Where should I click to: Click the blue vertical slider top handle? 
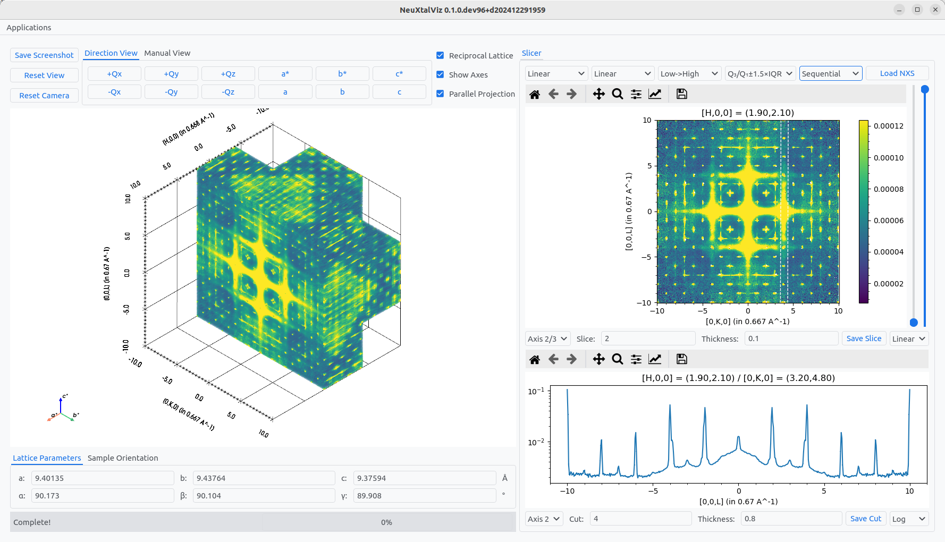pyautogui.click(x=925, y=89)
